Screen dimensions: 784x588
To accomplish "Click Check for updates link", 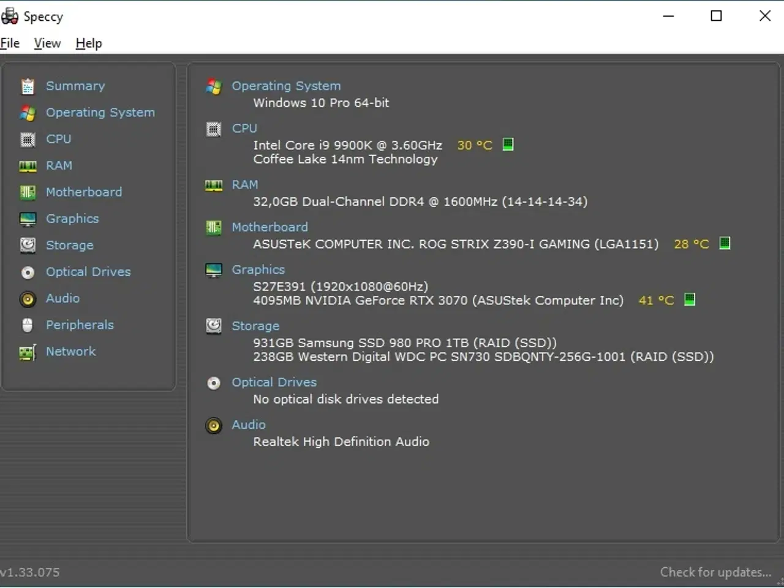I will pyautogui.click(x=715, y=572).
